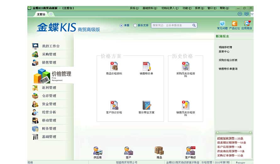The image size is (280, 164).
Task: Open 超储短缺预警 alert link
Action: pos(230,138)
